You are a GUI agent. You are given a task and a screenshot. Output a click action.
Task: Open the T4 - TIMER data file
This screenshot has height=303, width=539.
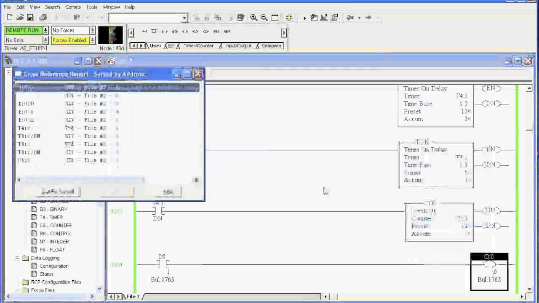[x=51, y=217]
